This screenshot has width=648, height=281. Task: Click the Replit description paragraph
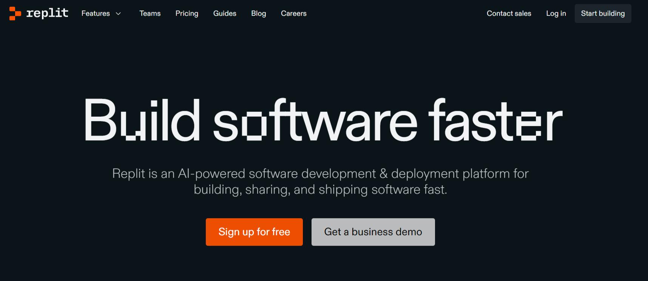[320, 181]
